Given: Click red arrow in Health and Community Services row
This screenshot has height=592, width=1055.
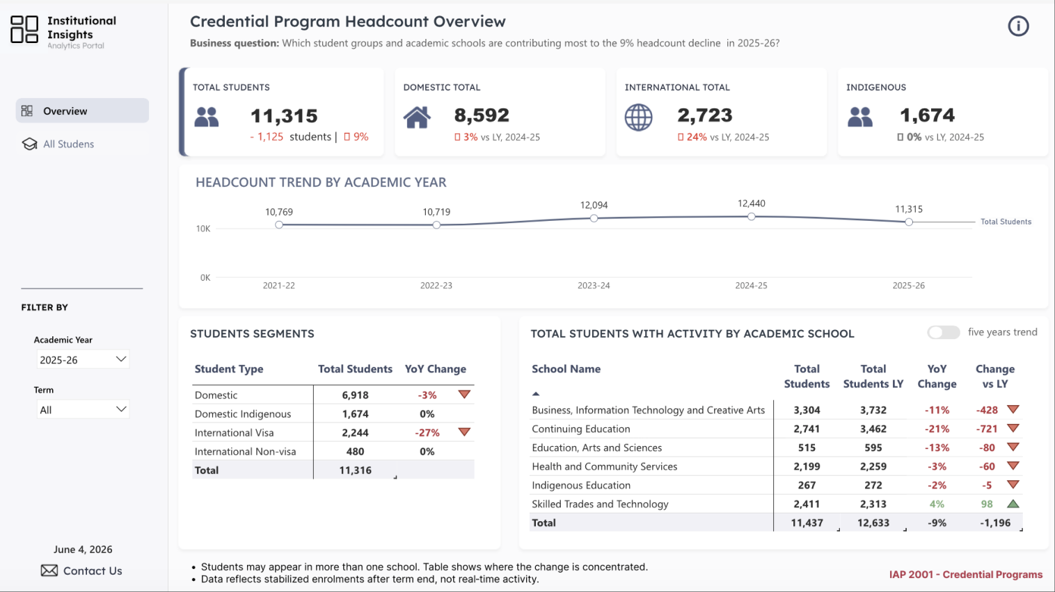Looking at the screenshot, I should pyautogui.click(x=1013, y=466).
